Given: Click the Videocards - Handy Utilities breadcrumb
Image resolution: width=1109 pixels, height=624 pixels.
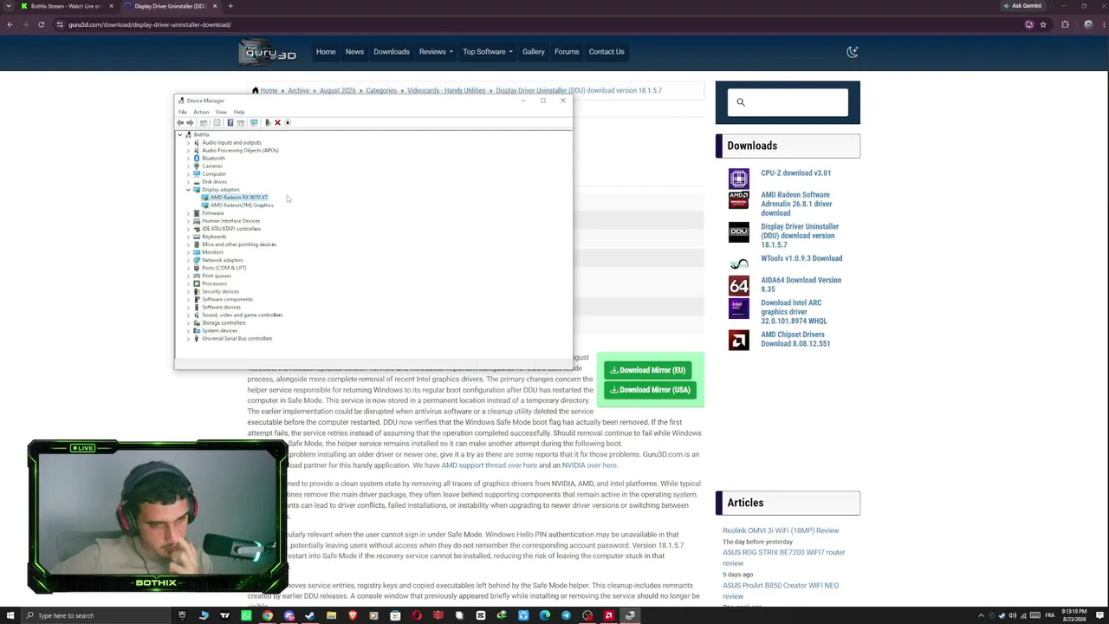Looking at the screenshot, I should coord(446,90).
